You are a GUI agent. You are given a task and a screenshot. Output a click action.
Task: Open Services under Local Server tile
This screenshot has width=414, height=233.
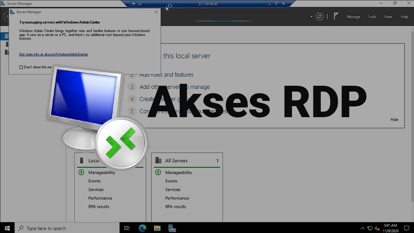(96, 190)
